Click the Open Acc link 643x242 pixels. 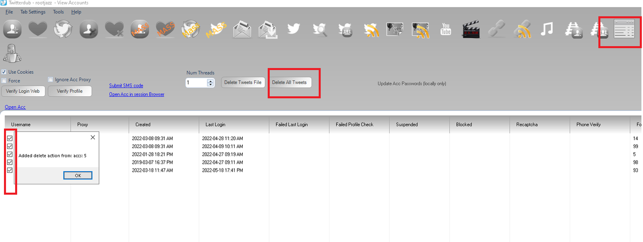[x=15, y=107]
